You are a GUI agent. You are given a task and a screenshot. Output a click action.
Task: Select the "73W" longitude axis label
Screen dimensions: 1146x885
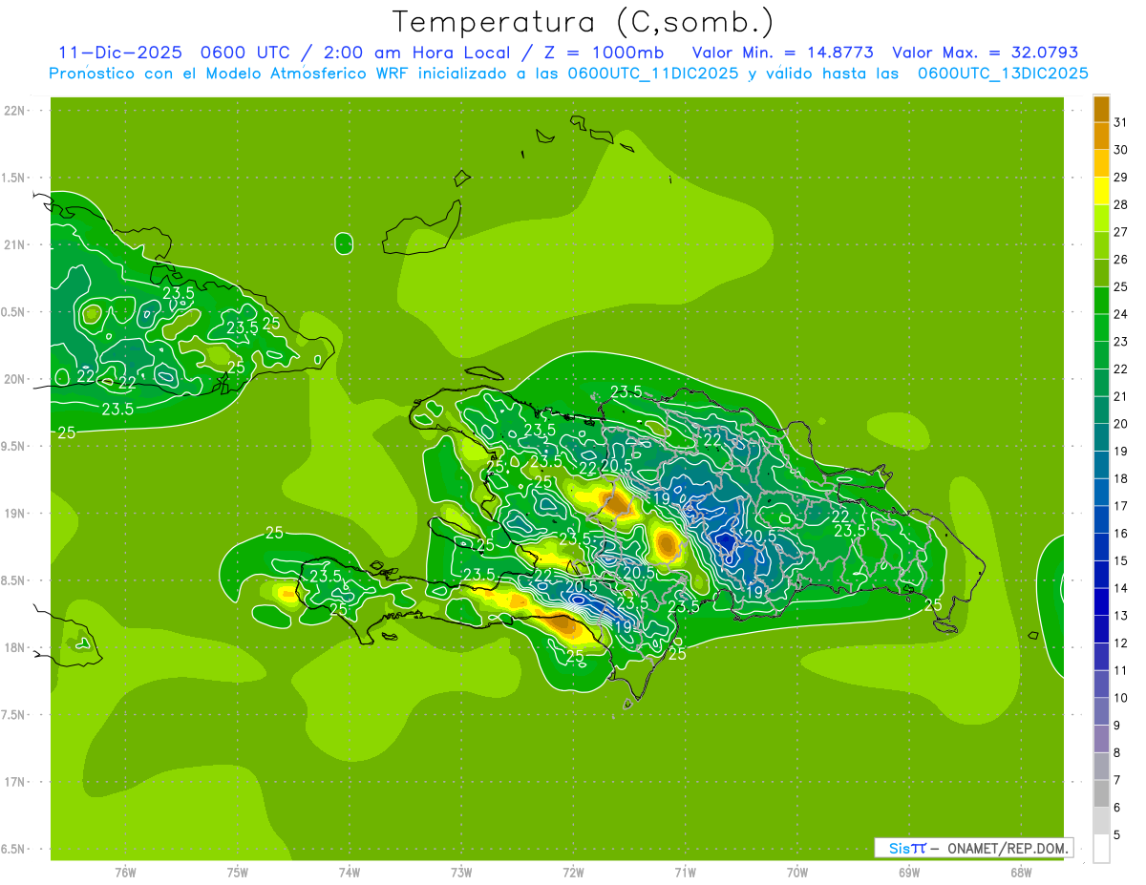click(461, 872)
